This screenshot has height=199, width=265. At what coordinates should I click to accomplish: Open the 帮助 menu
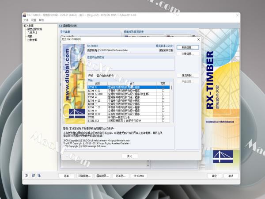coord(41,20)
